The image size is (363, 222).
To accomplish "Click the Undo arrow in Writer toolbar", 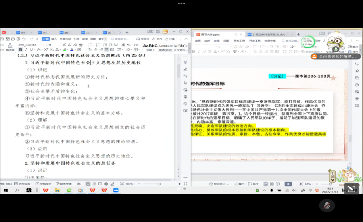I will pos(24,39).
